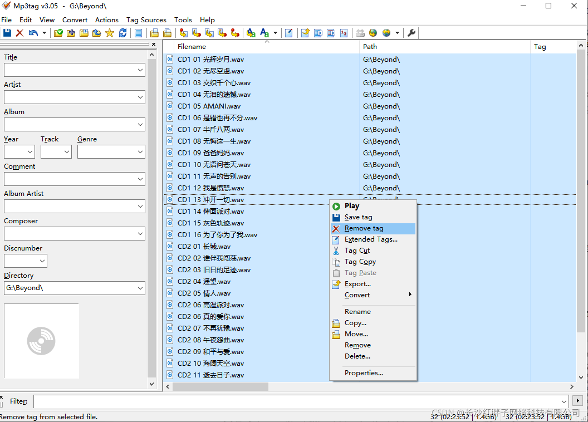Expand the Directory G:\Beyond\ dropdown
Screen dimensions: 588x422
pos(140,288)
